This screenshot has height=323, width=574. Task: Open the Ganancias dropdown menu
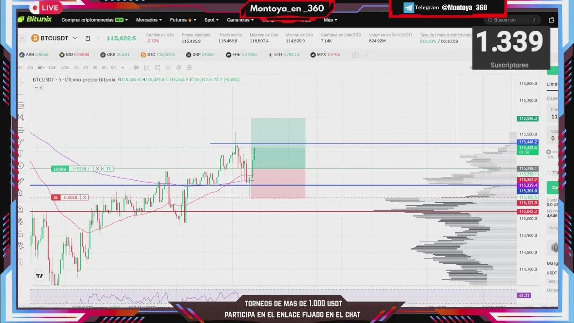240,20
